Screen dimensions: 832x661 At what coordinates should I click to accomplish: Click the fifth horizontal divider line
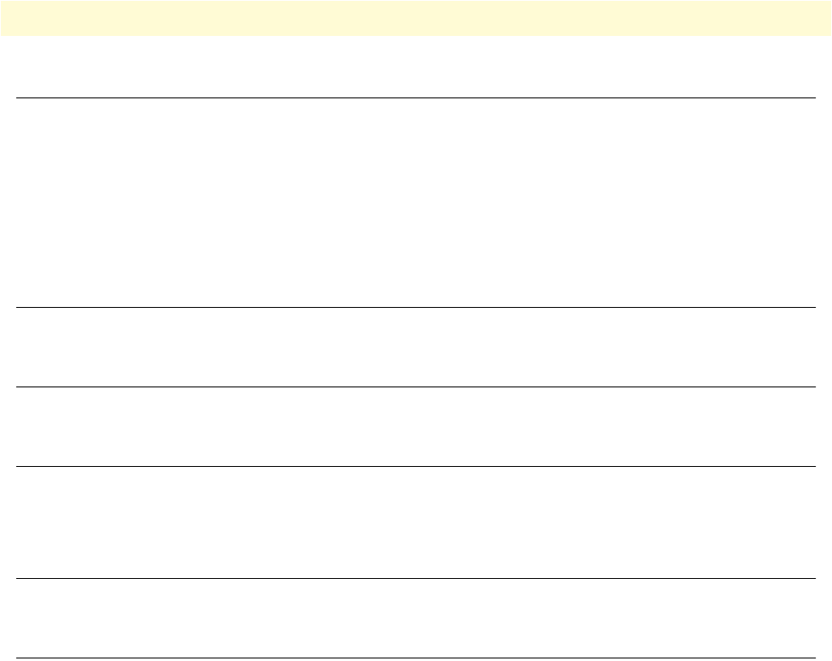pos(416,579)
